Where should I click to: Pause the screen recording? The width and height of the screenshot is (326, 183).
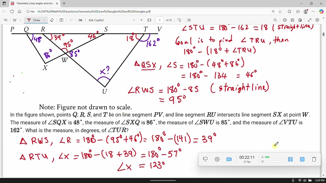(290, 159)
